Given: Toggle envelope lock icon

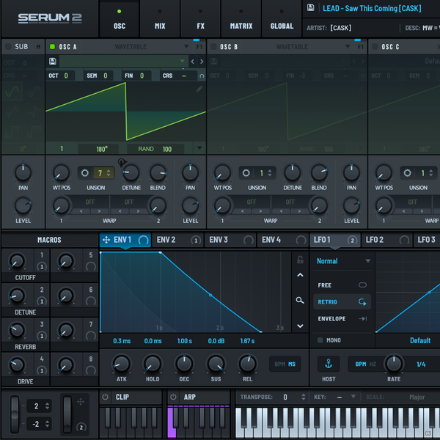Looking at the screenshot, I should tap(300, 260).
